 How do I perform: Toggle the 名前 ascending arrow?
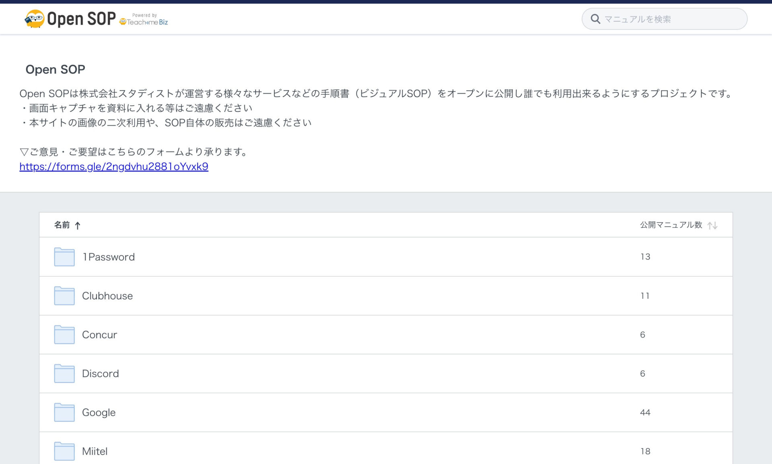(78, 225)
